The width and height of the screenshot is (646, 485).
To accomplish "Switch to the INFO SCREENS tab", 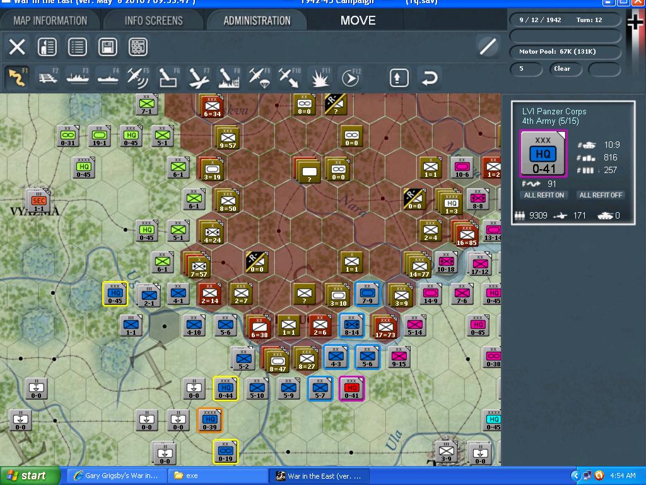I will [154, 21].
